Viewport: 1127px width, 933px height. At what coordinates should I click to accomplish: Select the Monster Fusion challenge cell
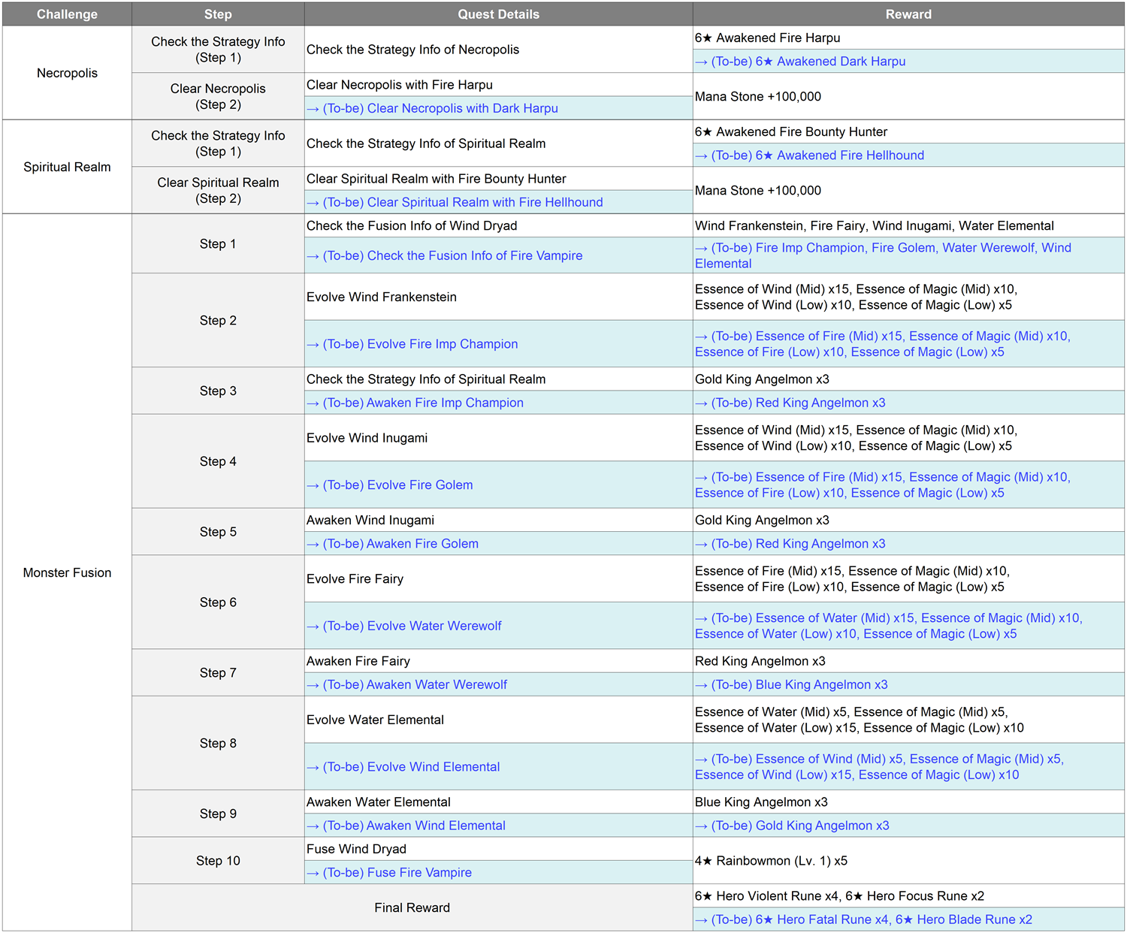67,572
